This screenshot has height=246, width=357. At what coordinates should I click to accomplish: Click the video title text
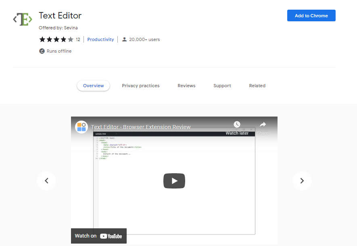point(141,127)
